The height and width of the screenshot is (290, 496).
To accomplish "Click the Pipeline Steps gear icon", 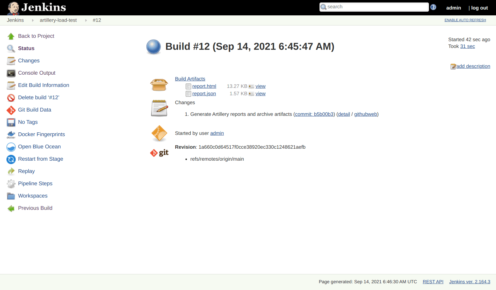I will point(11,184).
